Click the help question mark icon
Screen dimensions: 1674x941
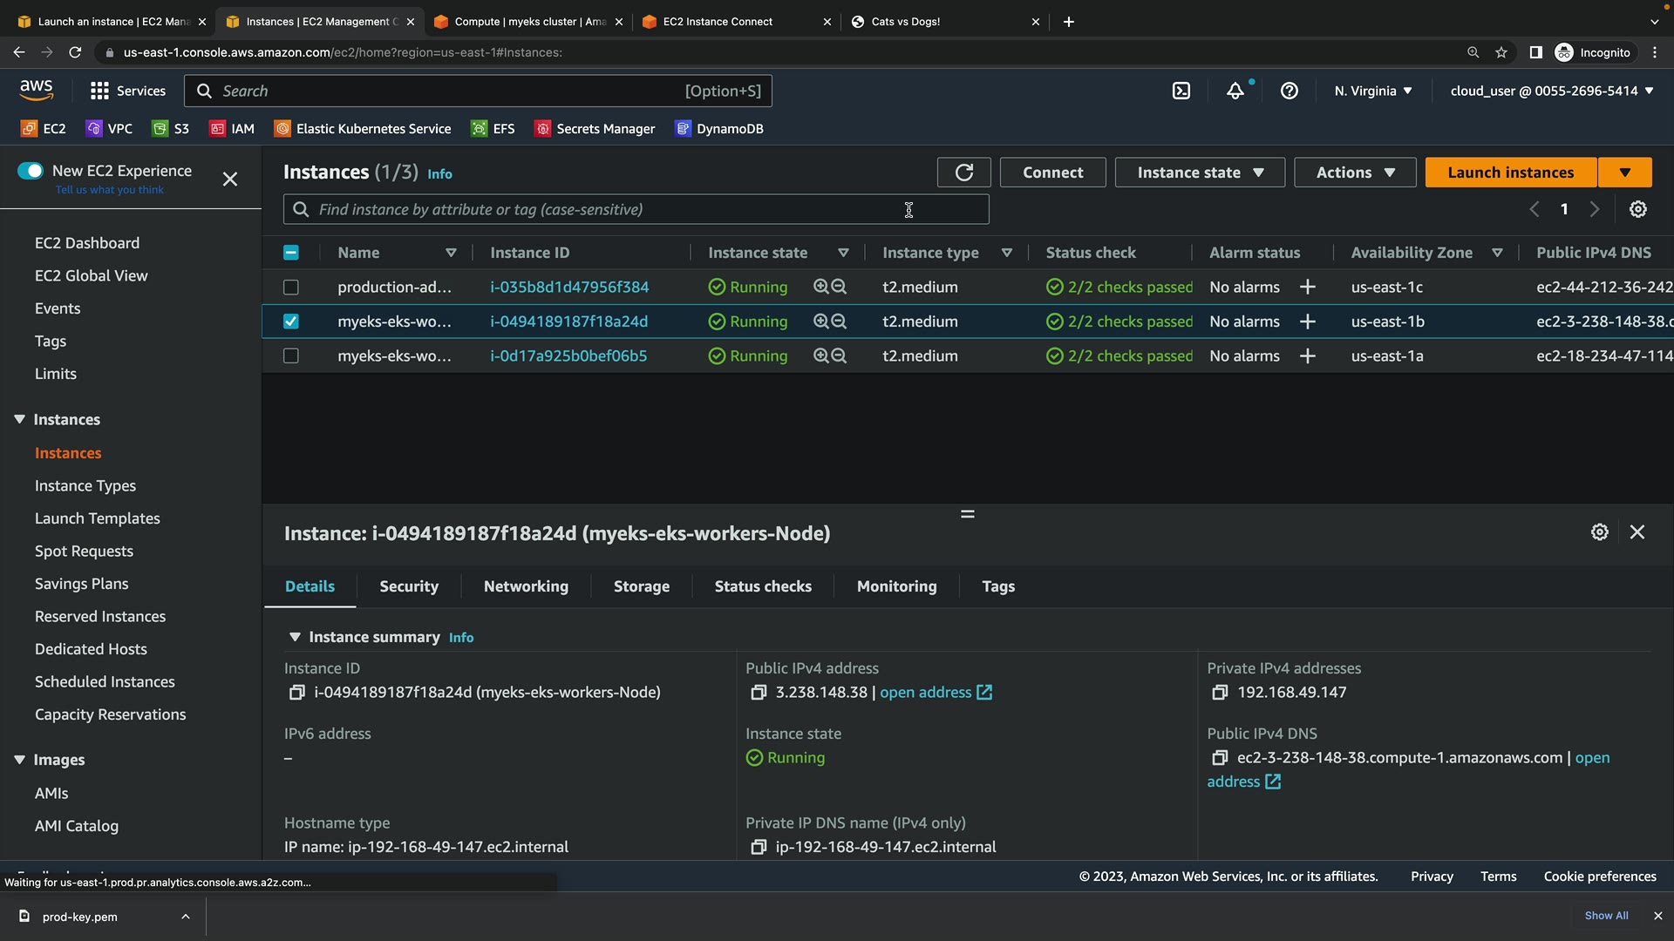coord(1290,91)
